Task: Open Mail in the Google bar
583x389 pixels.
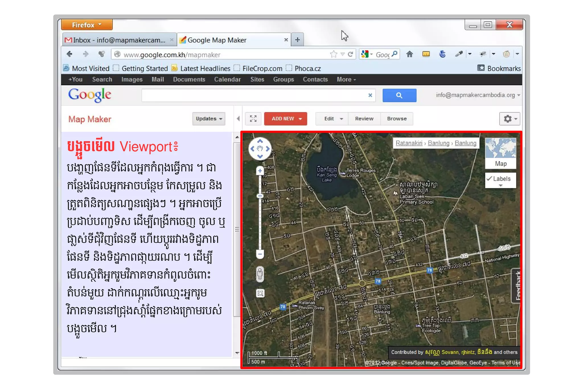Action: coord(158,80)
